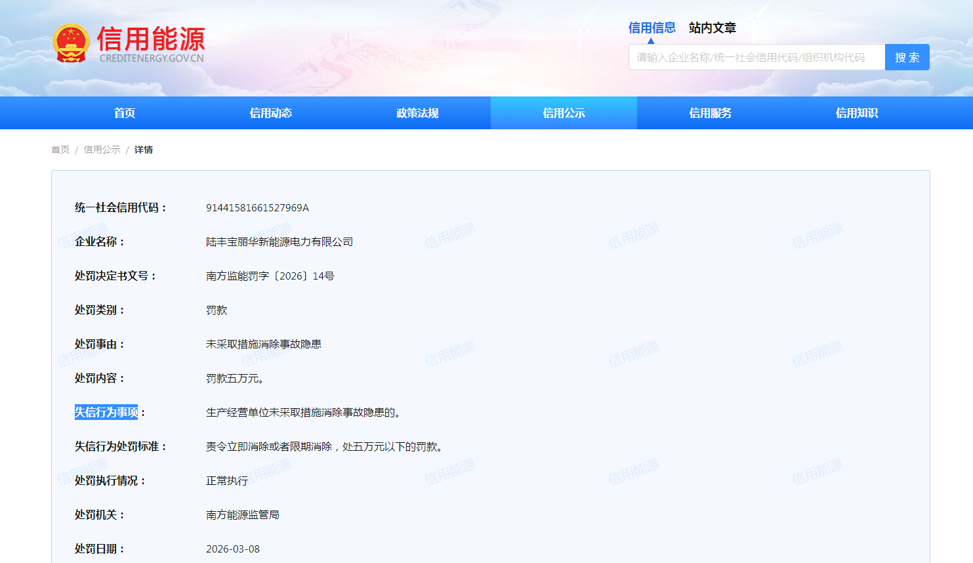Select the 信用信息 search tab
The height and width of the screenshot is (563, 973).
tap(652, 28)
